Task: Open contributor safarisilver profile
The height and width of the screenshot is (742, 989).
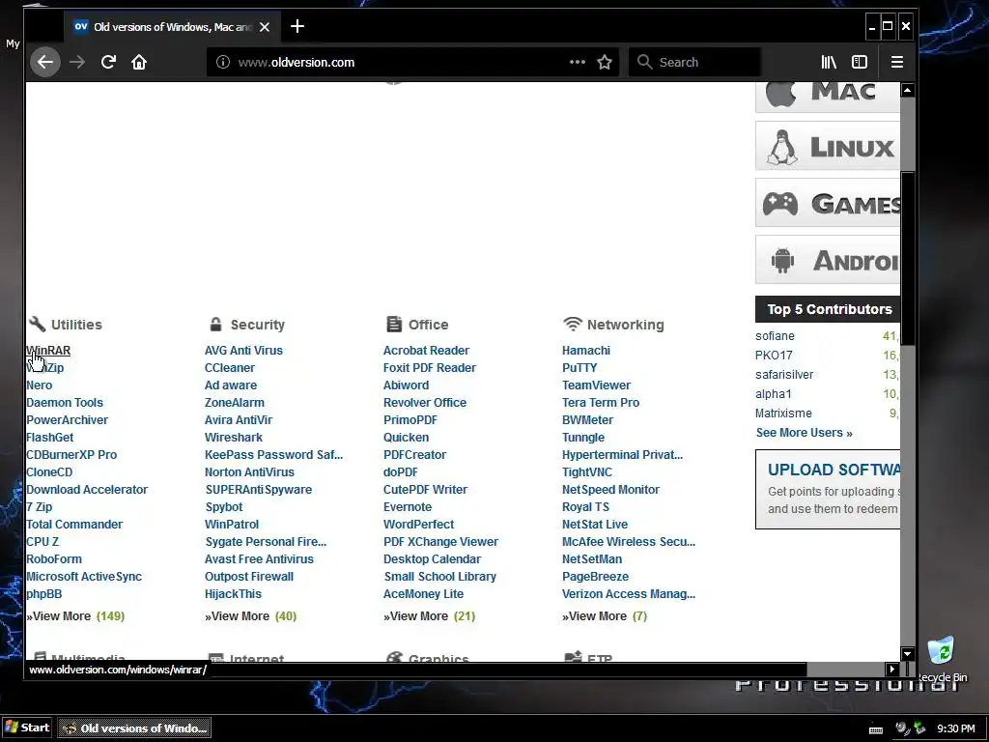Action: (x=784, y=375)
